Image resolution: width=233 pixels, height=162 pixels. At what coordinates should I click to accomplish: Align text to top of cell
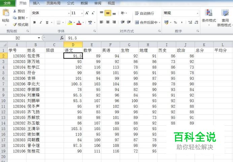[101, 13]
